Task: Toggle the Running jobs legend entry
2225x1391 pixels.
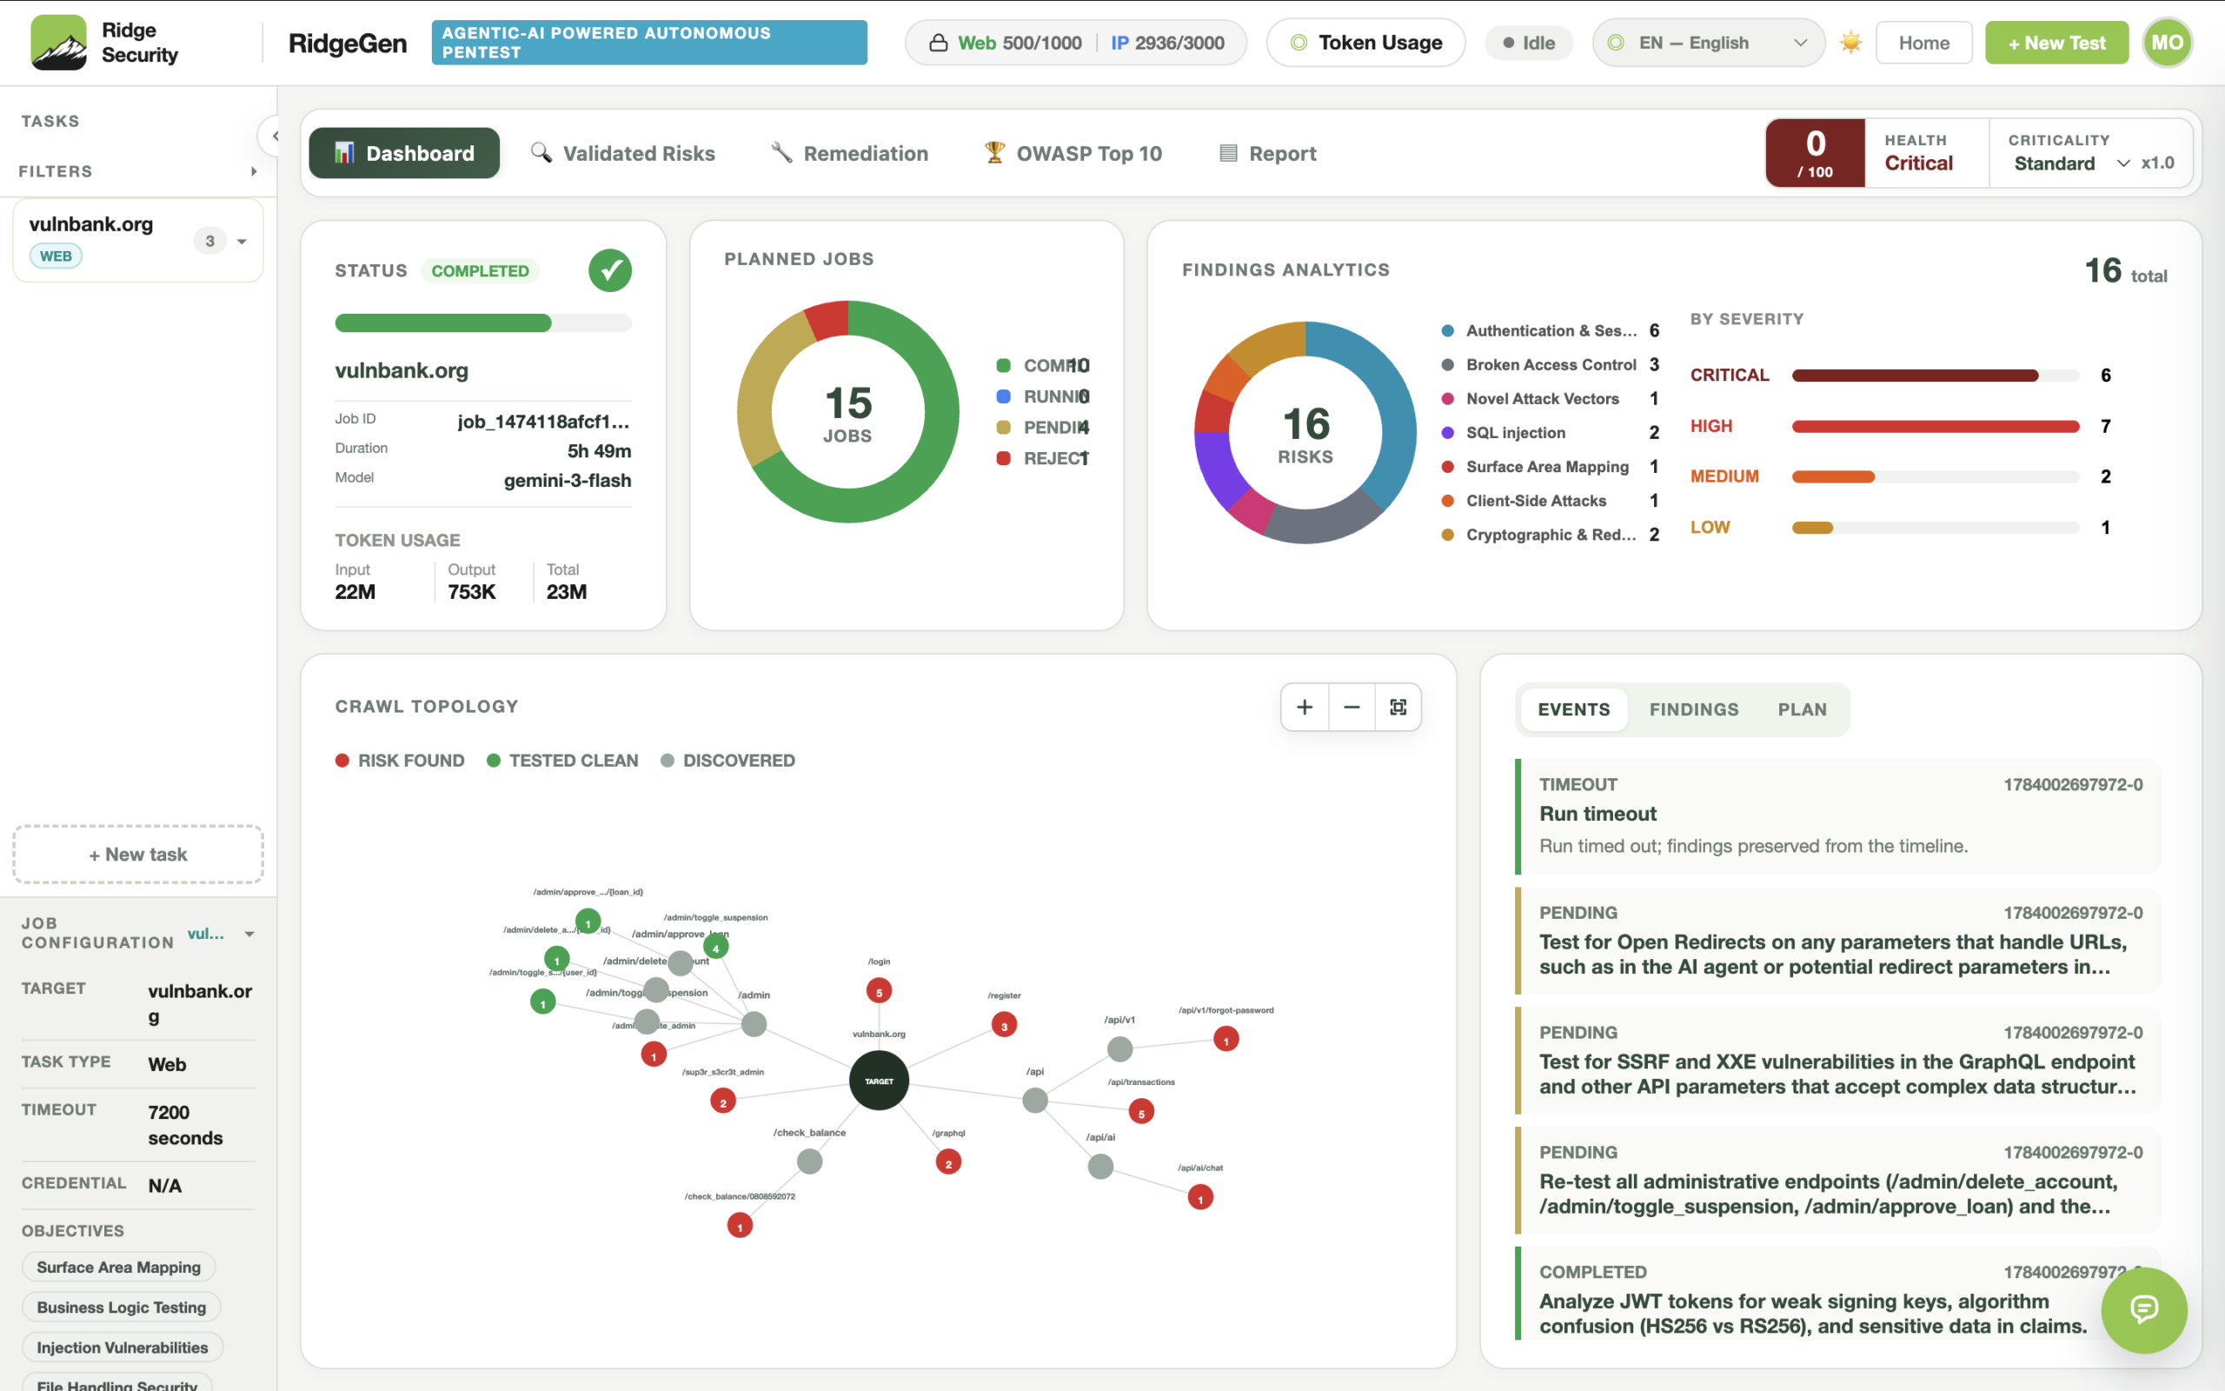Action: pos(1043,396)
